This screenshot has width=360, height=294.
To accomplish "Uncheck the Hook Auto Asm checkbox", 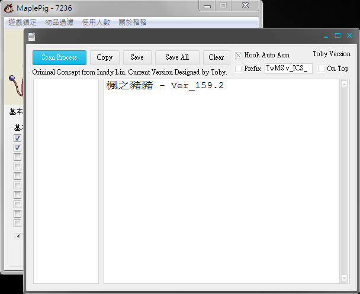I will [x=238, y=55].
